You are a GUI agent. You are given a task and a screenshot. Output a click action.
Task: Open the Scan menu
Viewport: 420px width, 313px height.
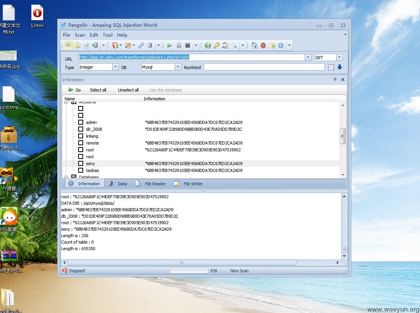pyautogui.click(x=80, y=35)
